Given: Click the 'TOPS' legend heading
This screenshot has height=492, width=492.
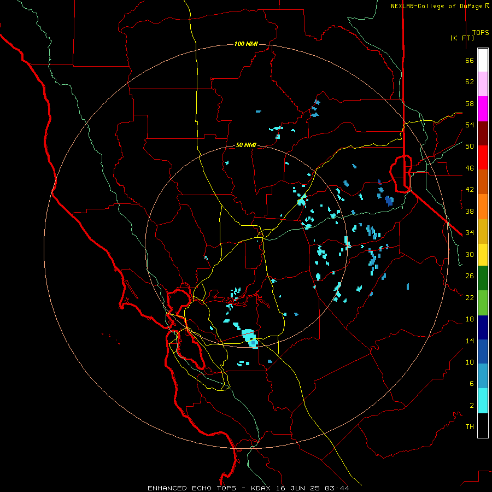Looking at the screenshot, I should (481, 32).
